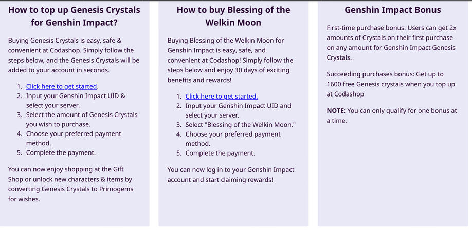
Task: Click "You can now log in" paragraph
Action: [230, 175]
